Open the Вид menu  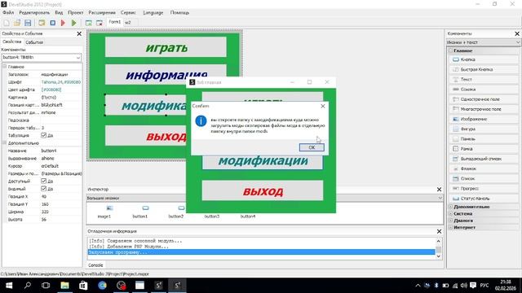(59, 13)
